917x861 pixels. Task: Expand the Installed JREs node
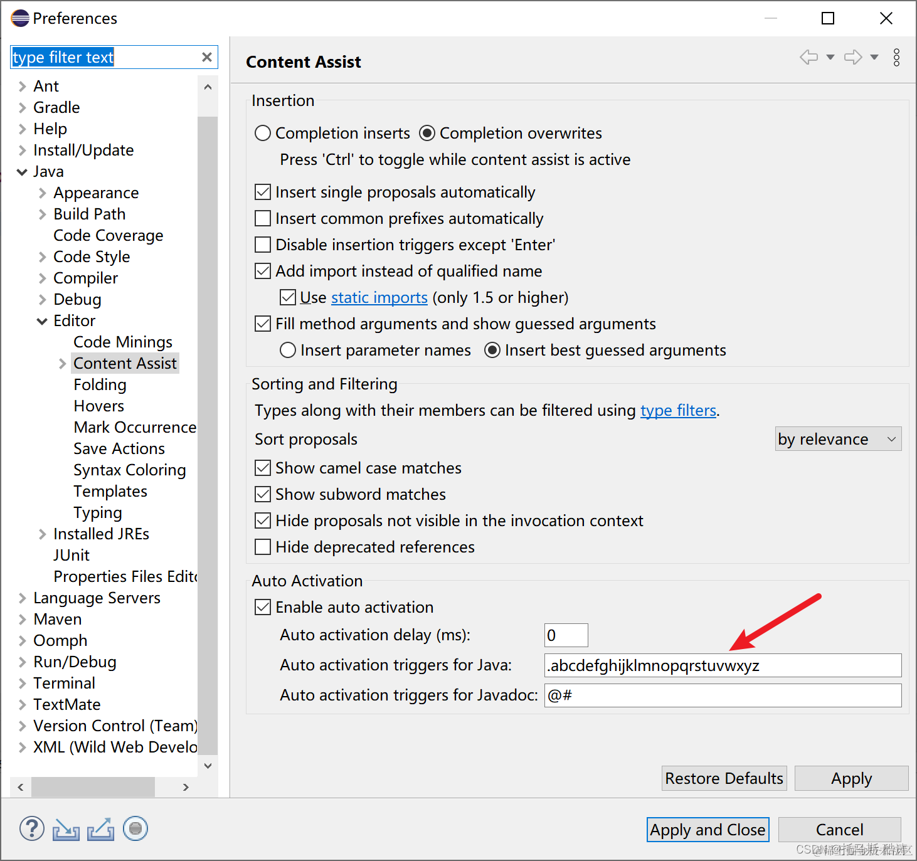tap(42, 534)
